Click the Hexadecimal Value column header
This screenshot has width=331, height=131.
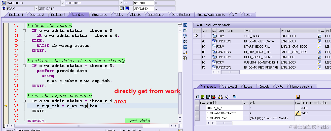[316, 103]
